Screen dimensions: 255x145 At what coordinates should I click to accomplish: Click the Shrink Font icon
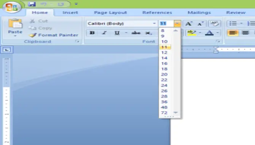coord(200,24)
